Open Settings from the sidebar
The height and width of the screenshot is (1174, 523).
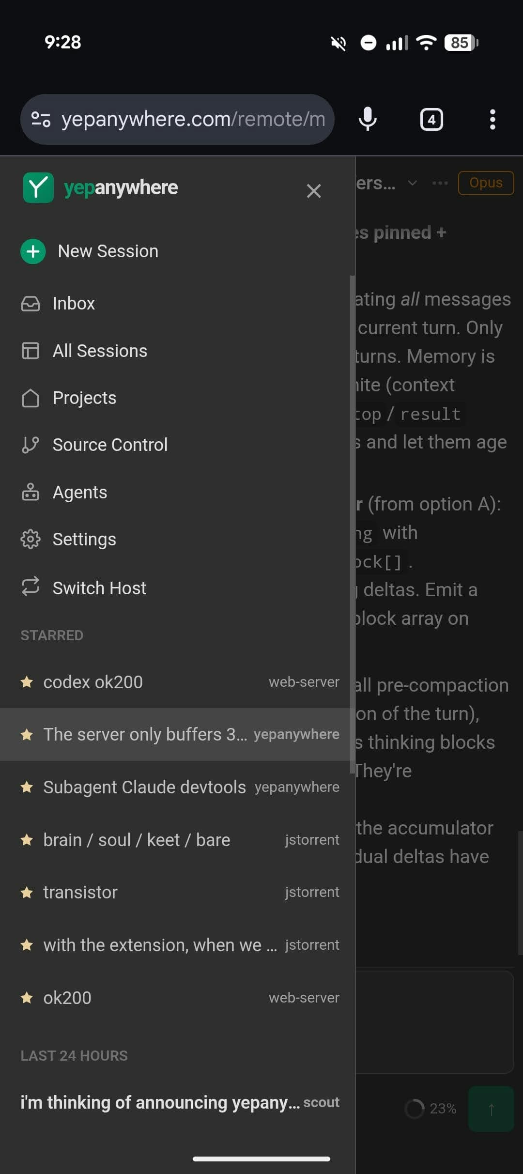[x=83, y=539]
